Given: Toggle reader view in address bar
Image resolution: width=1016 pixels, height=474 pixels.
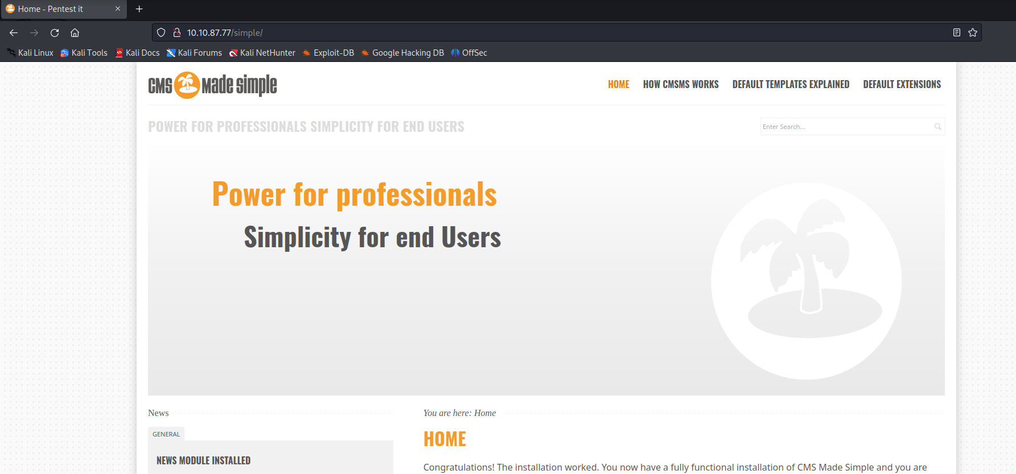Looking at the screenshot, I should click(957, 33).
